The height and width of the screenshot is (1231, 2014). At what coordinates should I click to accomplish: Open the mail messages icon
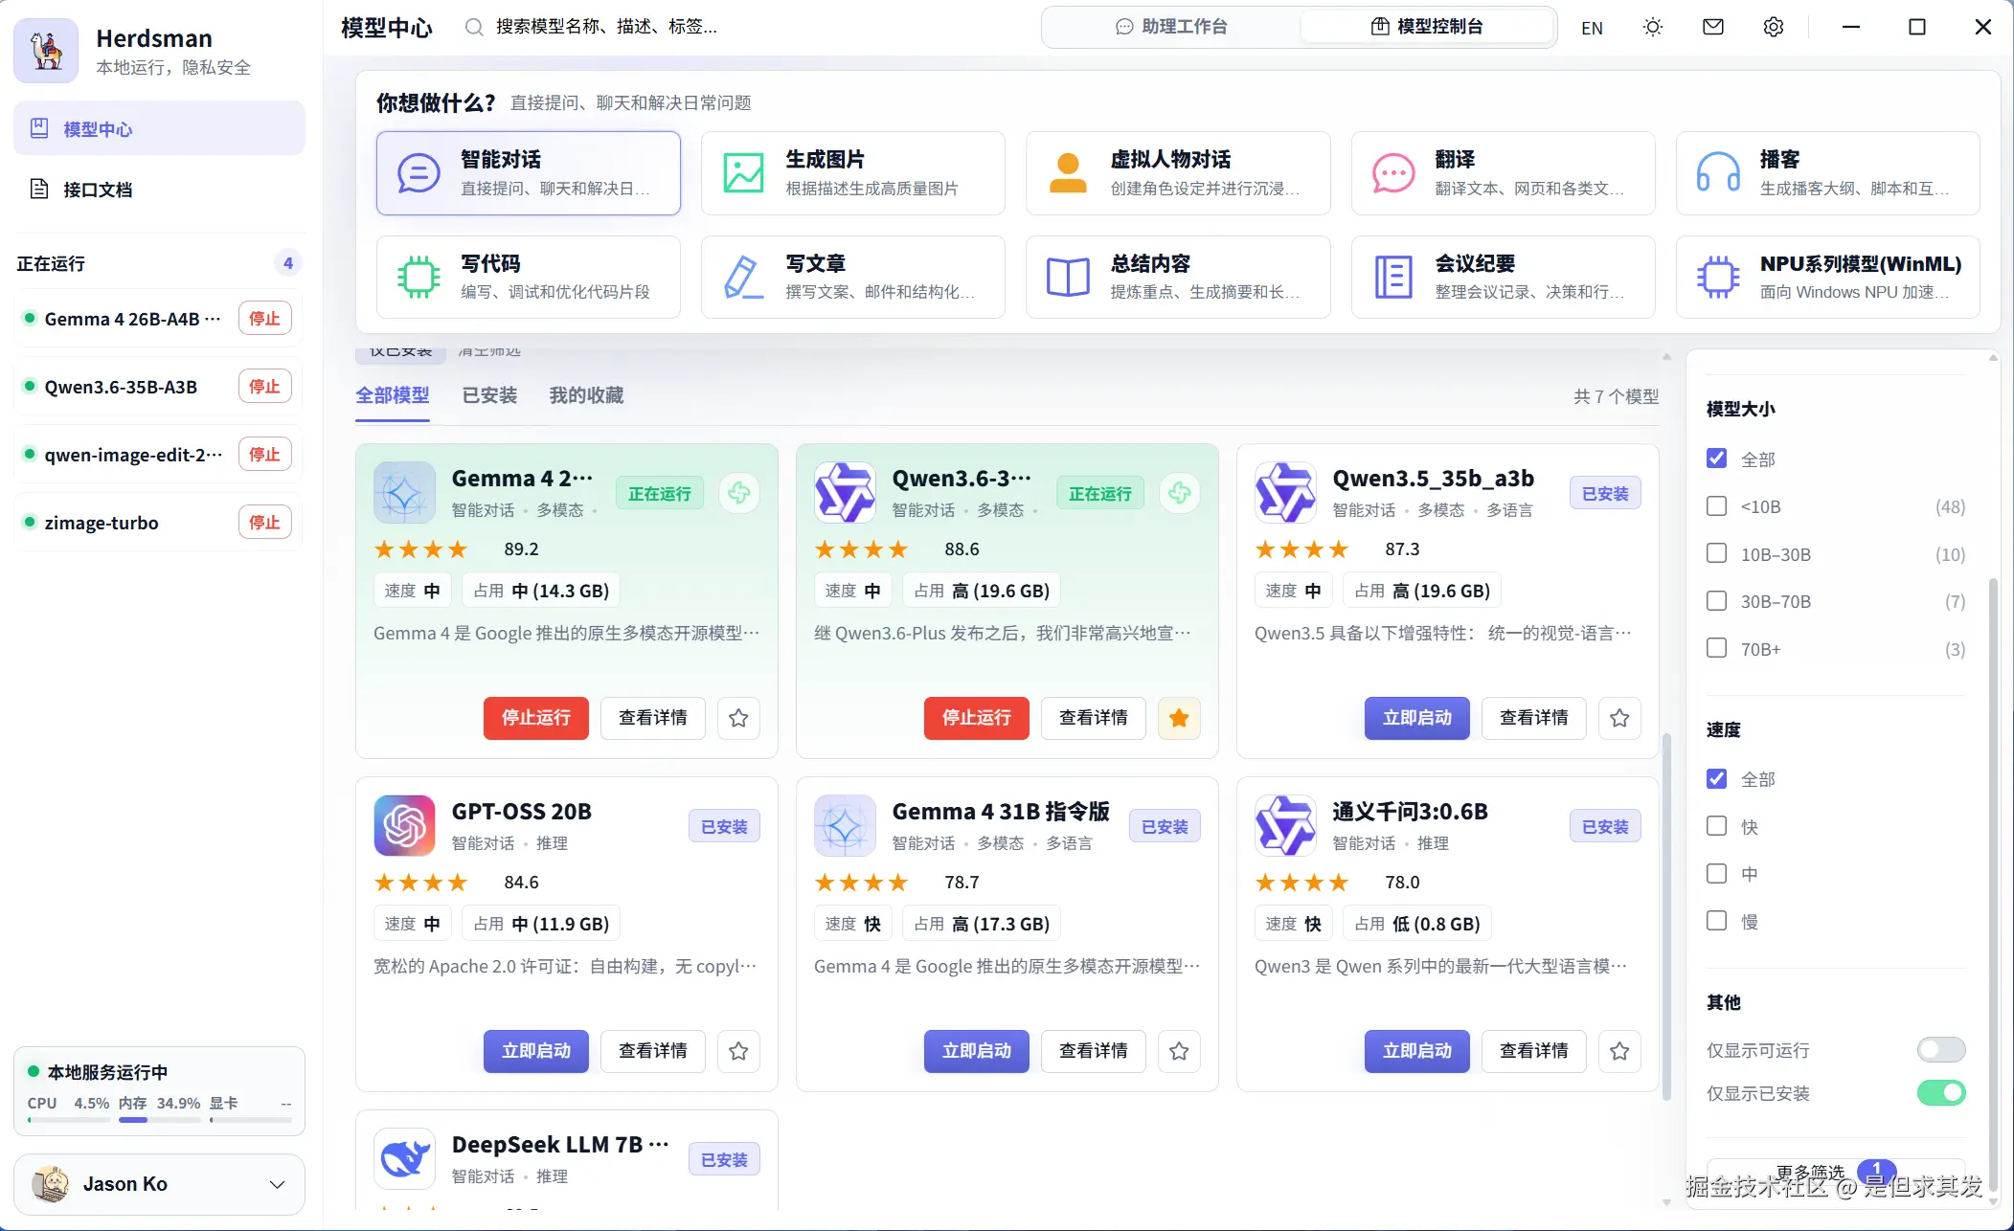click(1713, 27)
